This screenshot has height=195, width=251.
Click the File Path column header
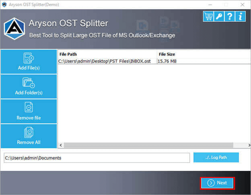(x=107, y=54)
